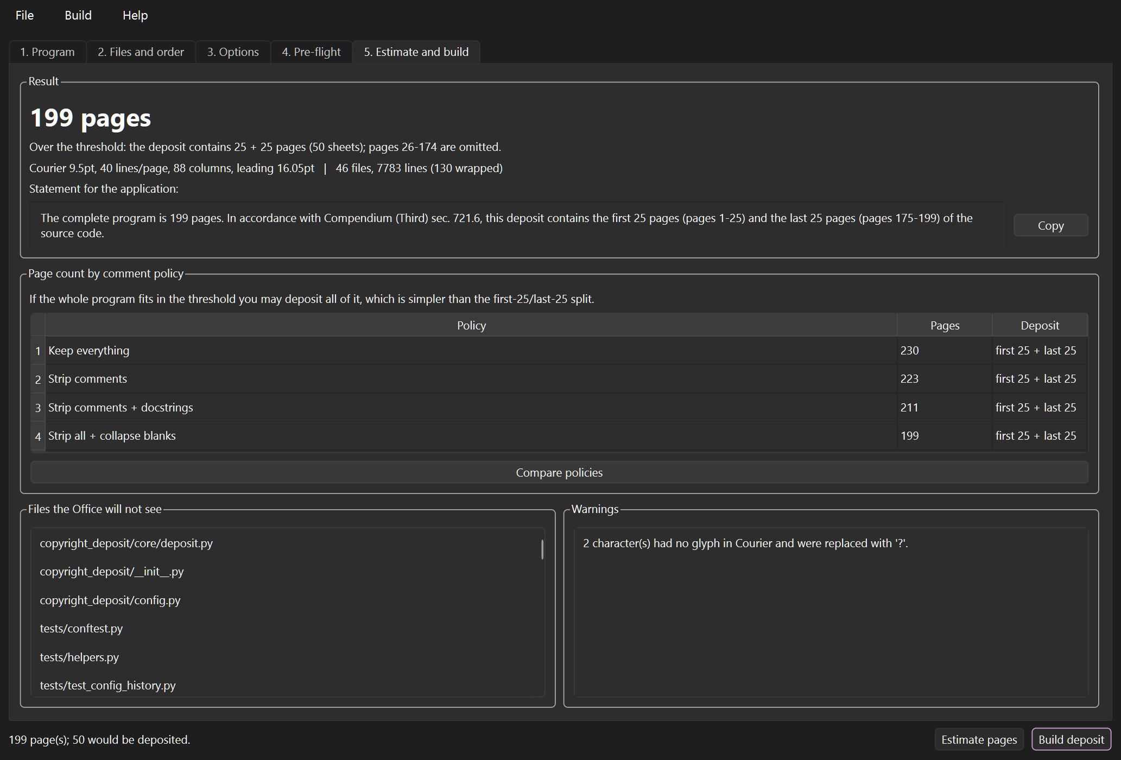
Task: Select row header number 1
Action: (38, 351)
